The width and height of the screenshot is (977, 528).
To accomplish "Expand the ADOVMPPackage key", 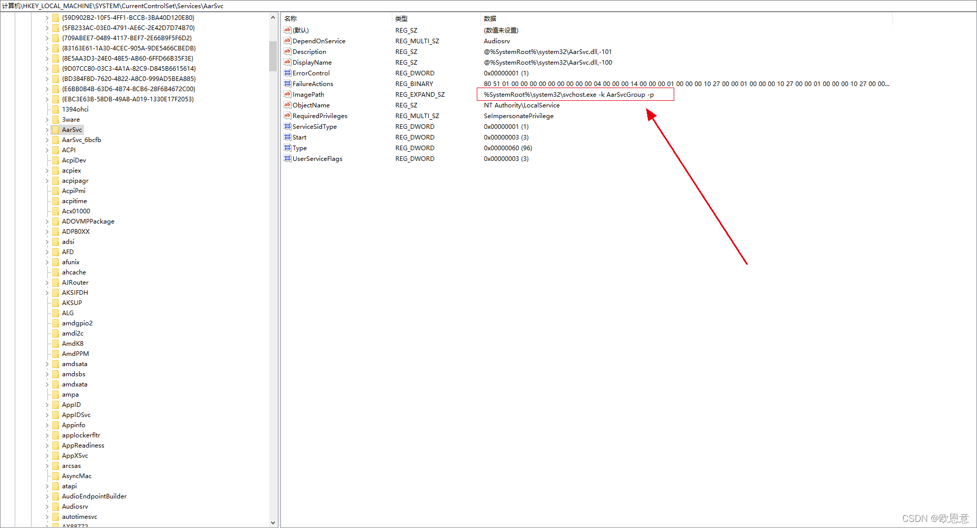I will click(47, 221).
